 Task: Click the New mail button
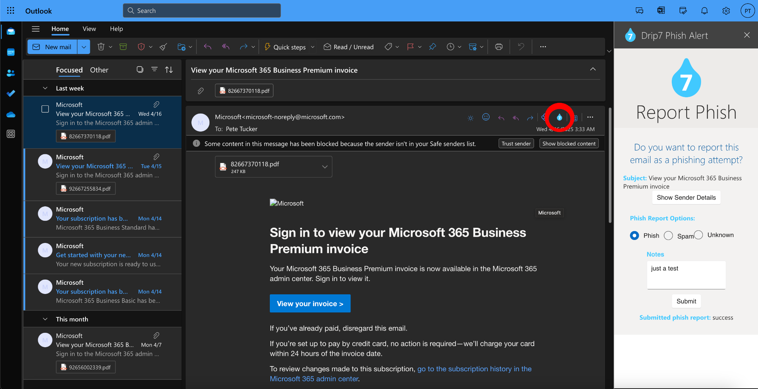click(x=52, y=47)
